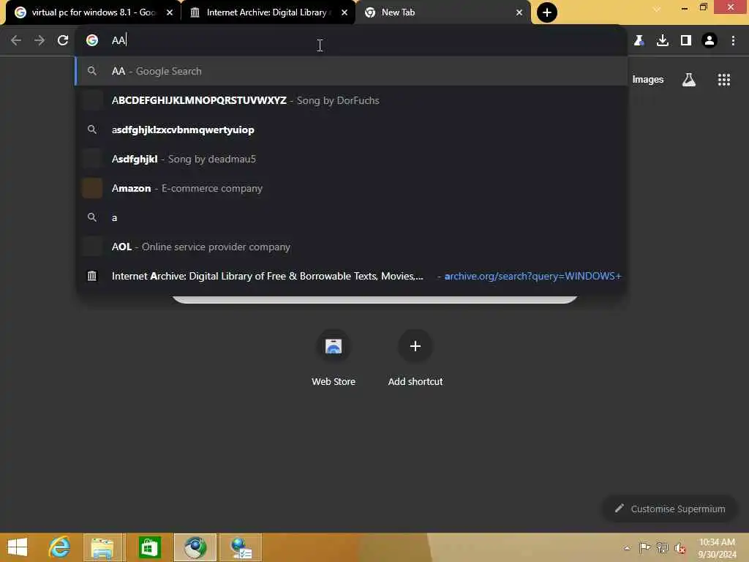Click the Add shortcut plus icon
Viewport: 749px width, 562px height.
coord(415,346)
